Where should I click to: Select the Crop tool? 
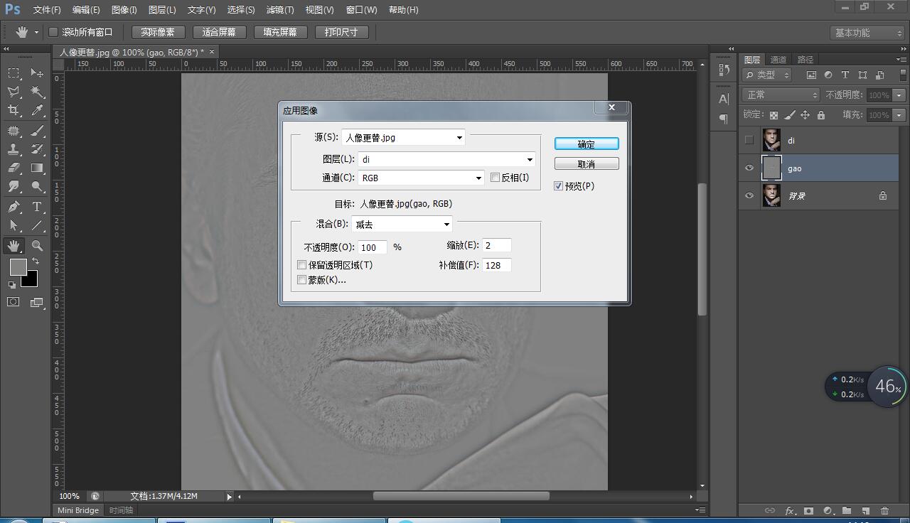(14, 110)
